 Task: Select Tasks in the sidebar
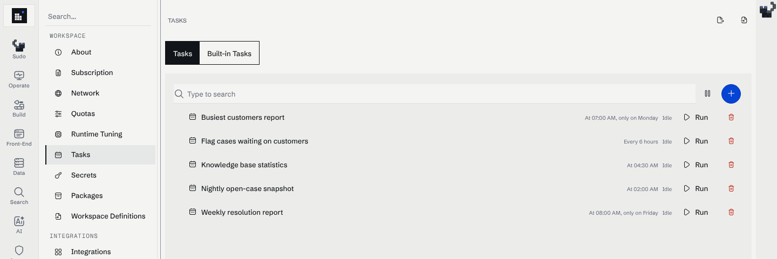coord(100,155)
